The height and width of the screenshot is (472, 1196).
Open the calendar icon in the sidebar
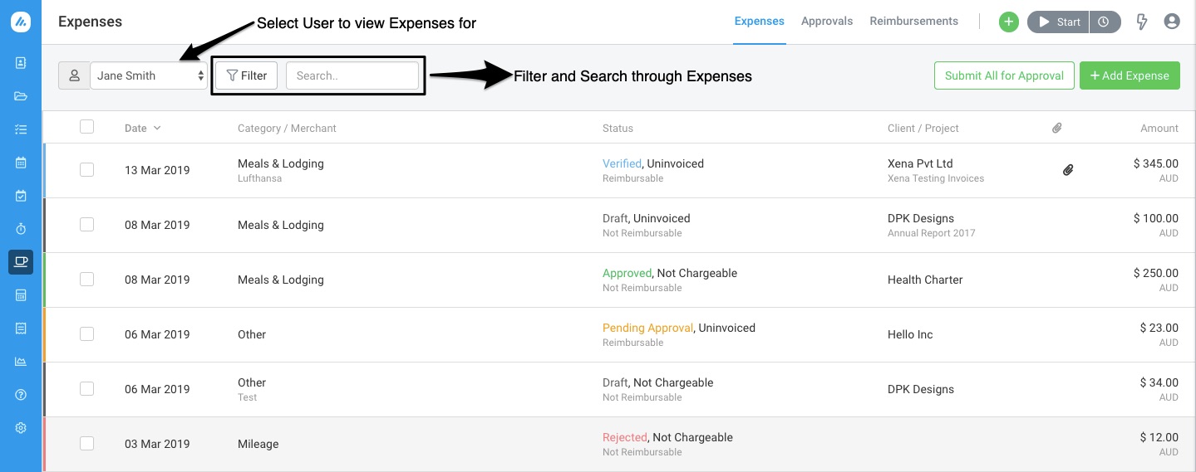pyautogui.click(x=21, y=163)
